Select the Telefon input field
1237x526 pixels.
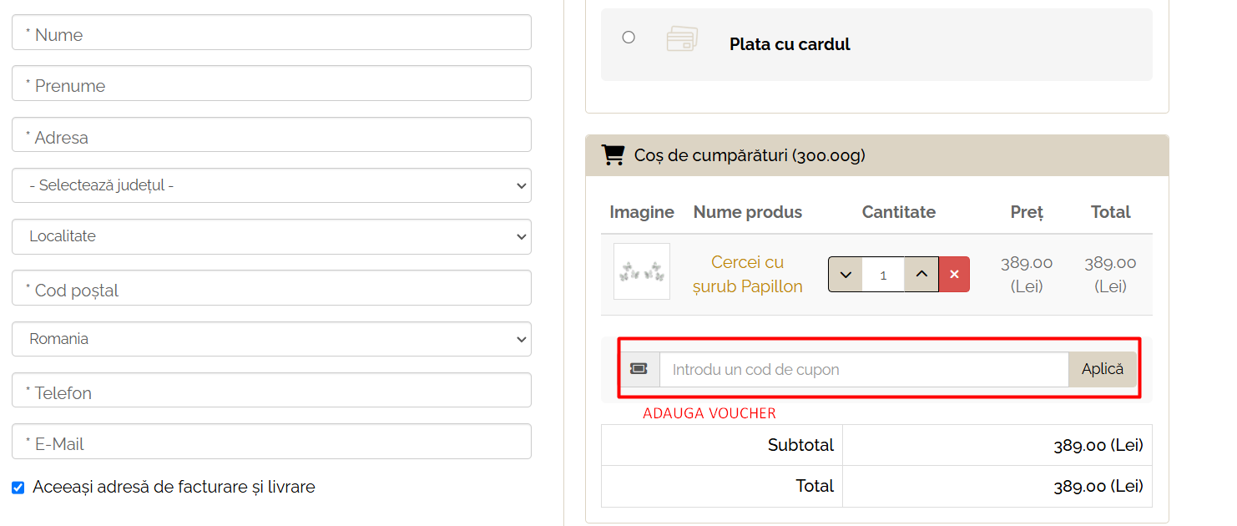point(271,391)
